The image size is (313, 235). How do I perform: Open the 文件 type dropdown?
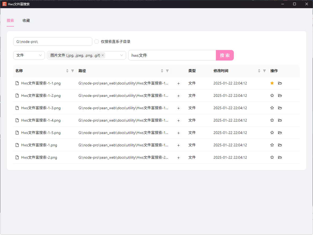point(29,55)
